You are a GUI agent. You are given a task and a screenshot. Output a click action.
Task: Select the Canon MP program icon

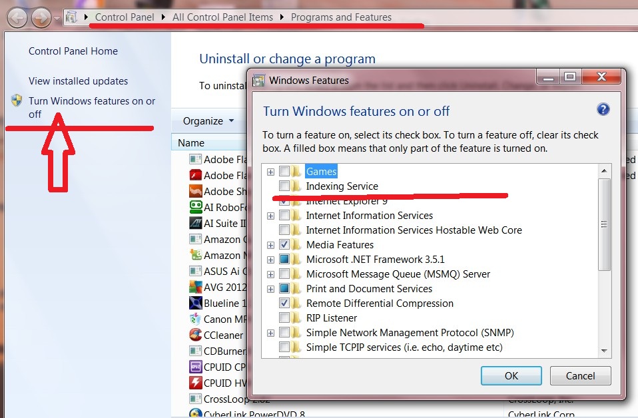(196, 319)
